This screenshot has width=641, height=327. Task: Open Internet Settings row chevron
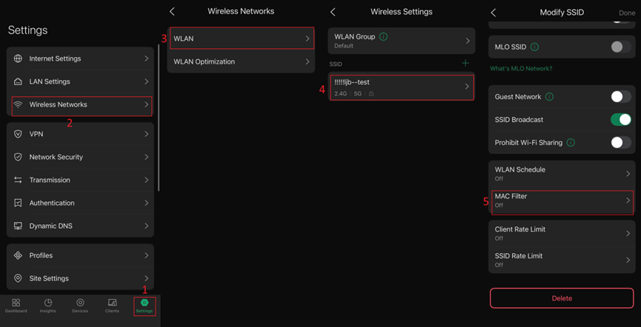tap(146, 58)
